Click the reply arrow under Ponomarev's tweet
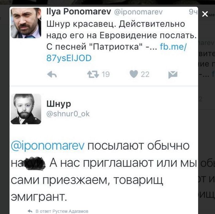Viewport: 215px width, 214px height. (52, 74)
